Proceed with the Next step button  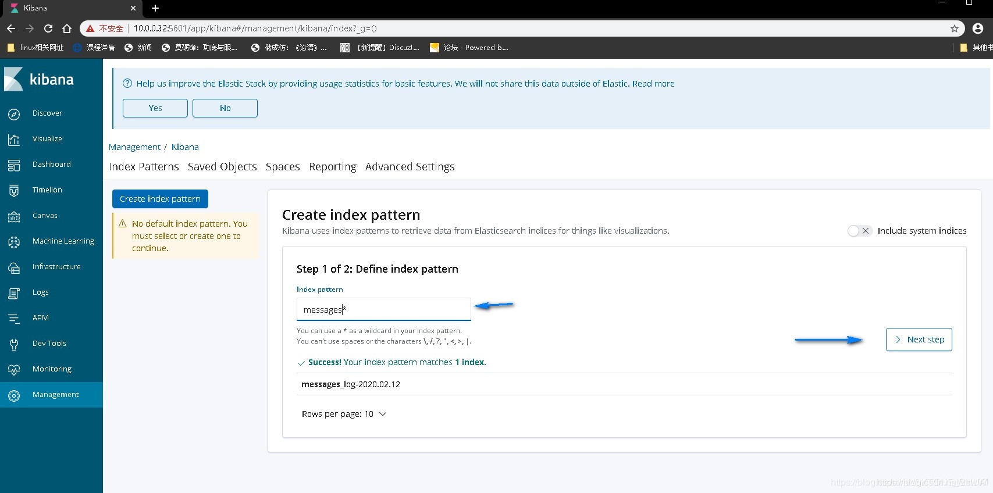coord(919,340)
